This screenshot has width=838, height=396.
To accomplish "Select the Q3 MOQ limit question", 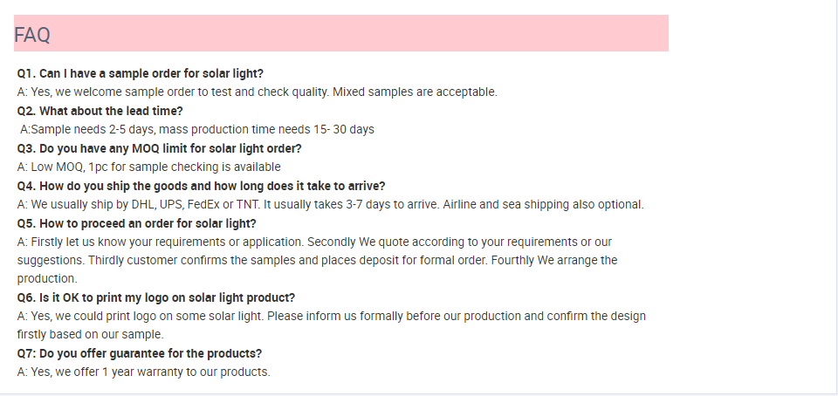I will (x=159, y=148).
